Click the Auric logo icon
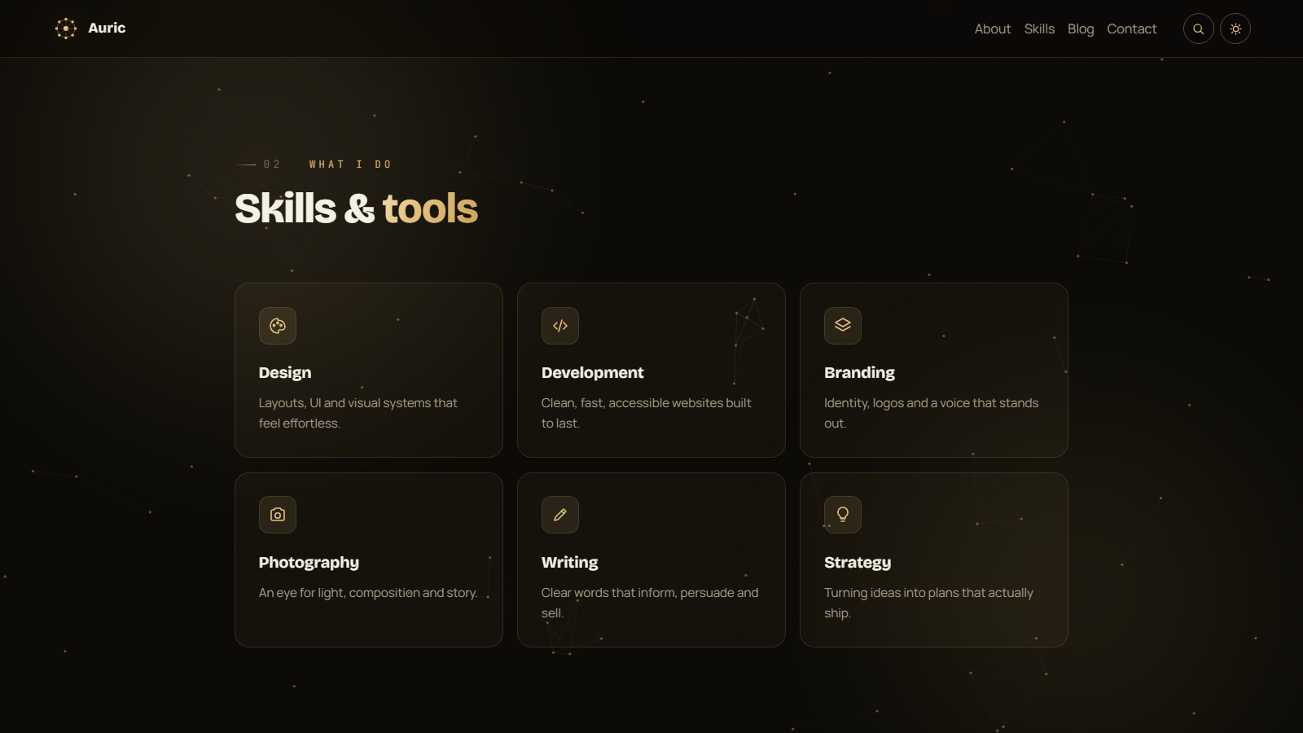This screenshot has width=1303, height=733. (66, 29)
